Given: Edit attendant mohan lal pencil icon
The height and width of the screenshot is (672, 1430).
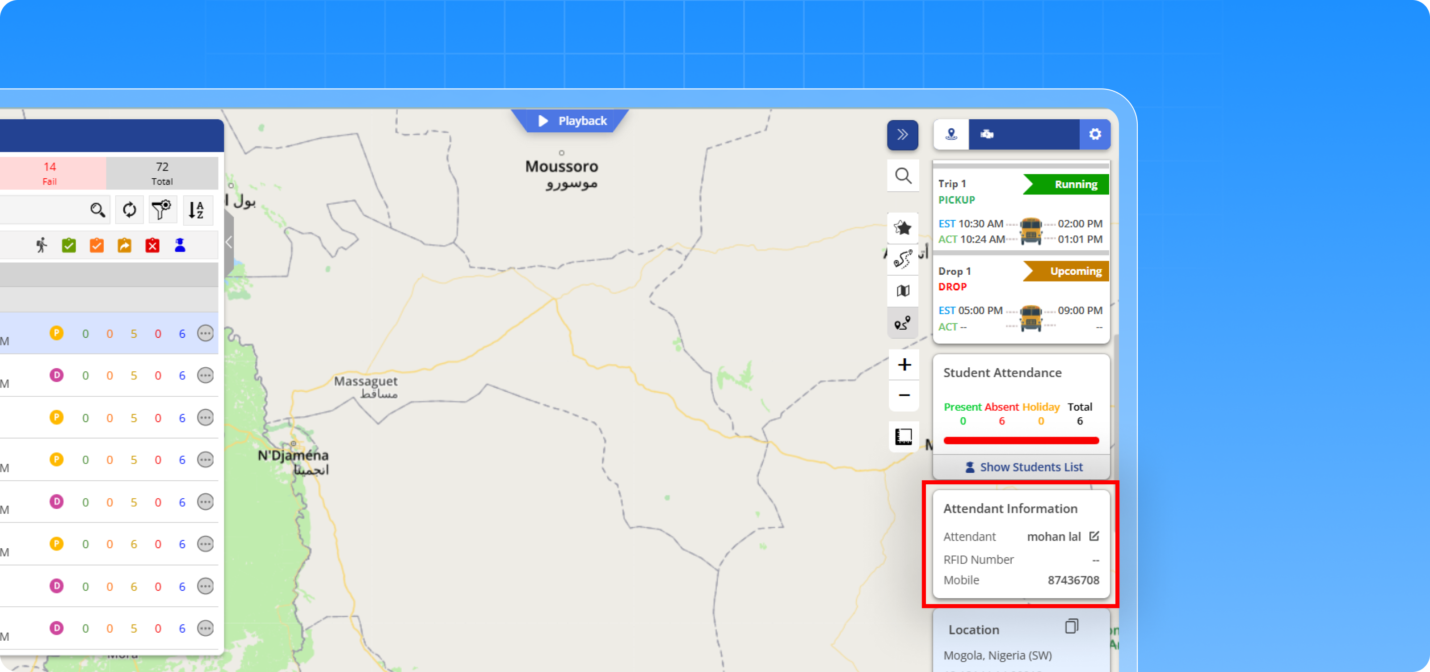Looking at the screenshot, I should [1094, 536].
